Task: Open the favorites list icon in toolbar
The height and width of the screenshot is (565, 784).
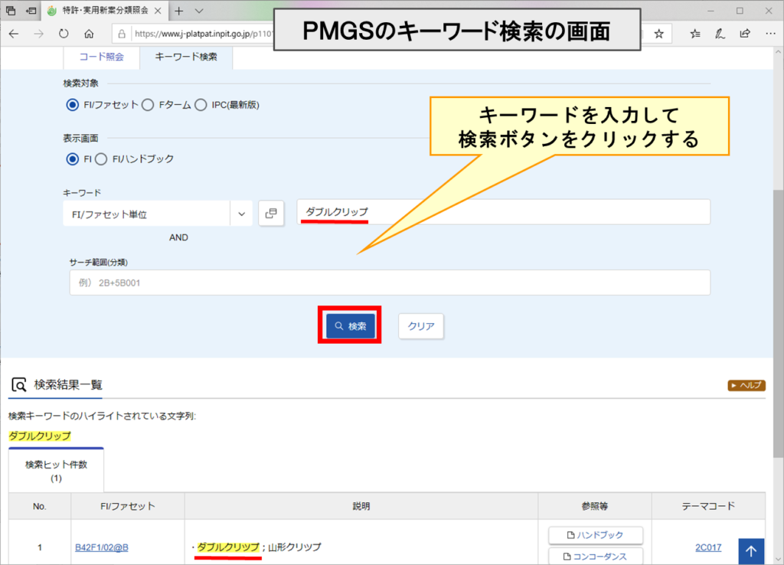Action: point(694,34)
